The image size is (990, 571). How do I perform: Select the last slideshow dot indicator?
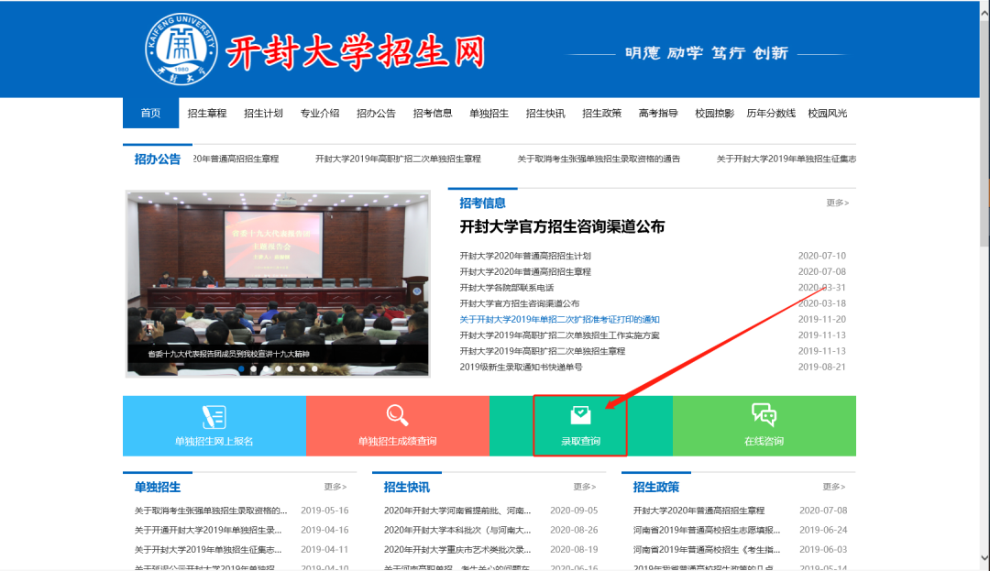point(314,368)
